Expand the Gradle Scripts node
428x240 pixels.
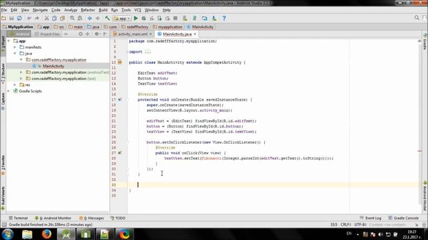click(x=9, y=91)
